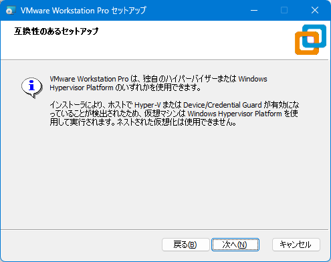Screen dimensions: 331x262
Task: Minimize the VMware Workstation Pro setup window
Action: click(254, 10)
